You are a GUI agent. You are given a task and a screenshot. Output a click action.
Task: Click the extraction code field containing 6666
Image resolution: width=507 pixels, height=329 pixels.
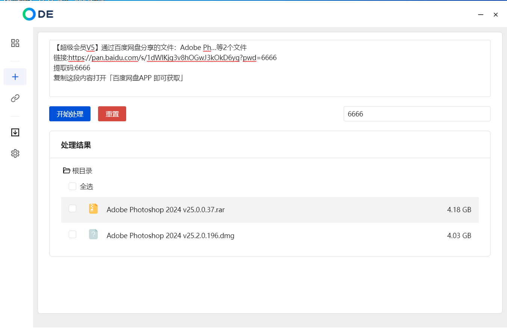click(x=416, y=114)
